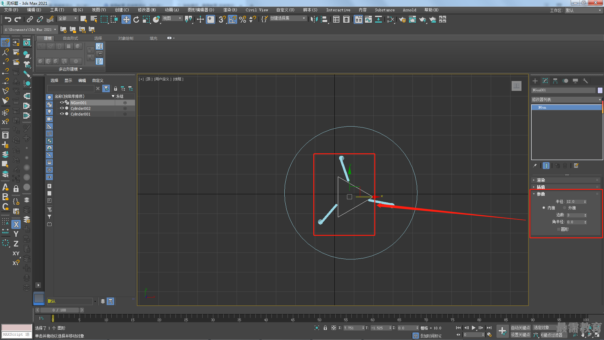Hide Cylinder002 using its eye icon

tap(62, 108)
